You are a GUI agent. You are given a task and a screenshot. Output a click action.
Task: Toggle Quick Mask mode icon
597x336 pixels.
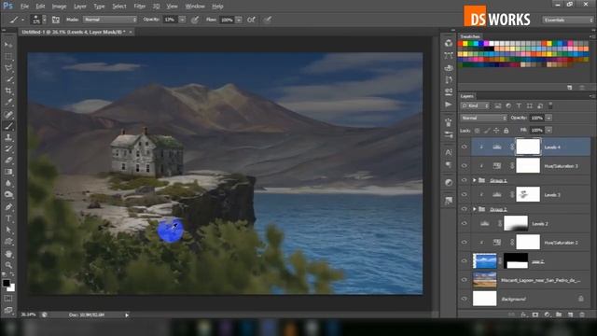(x=8, y=299)
